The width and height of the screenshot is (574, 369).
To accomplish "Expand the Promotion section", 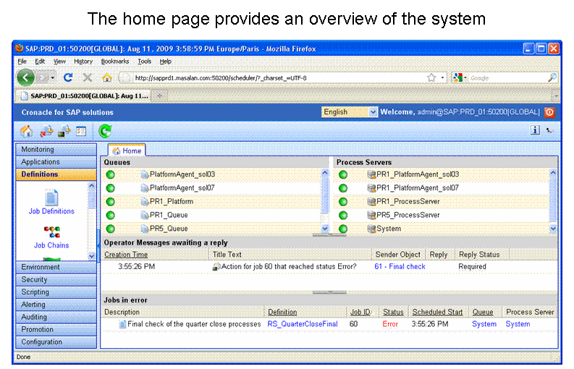I will (56, 329).
